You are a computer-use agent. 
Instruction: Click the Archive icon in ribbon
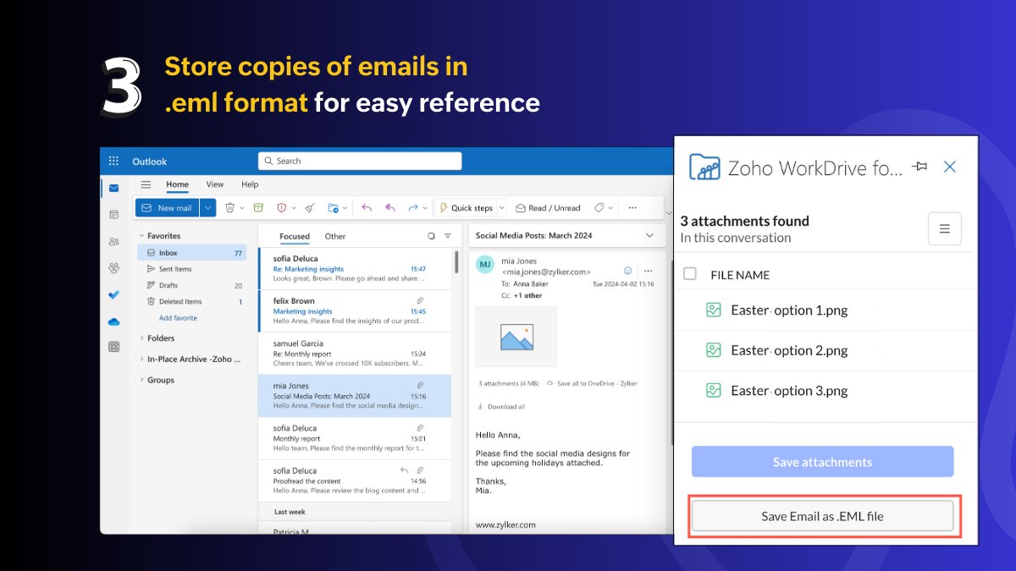[258, 207]
